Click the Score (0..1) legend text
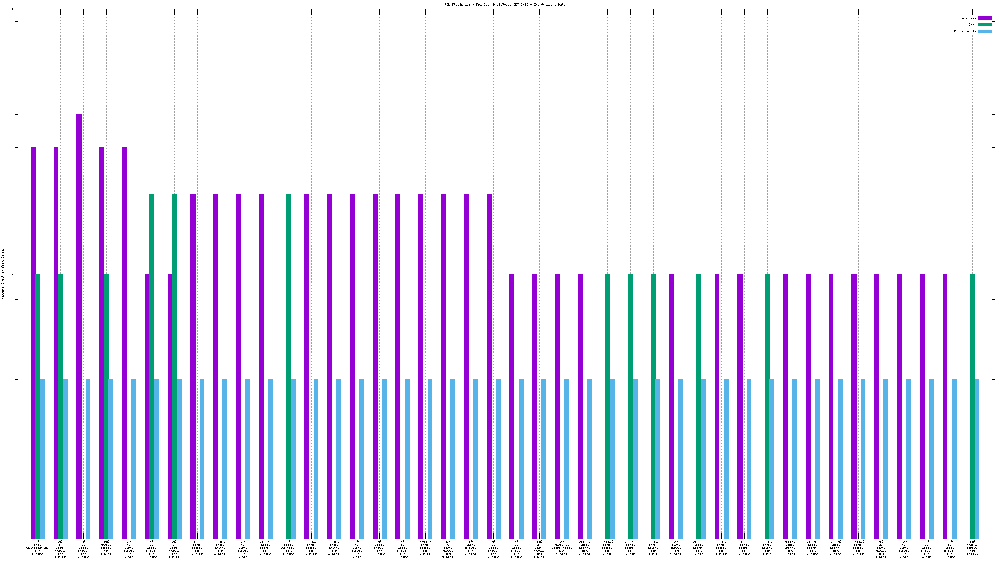The width and height of the screenshot is (1001, 563). [x=965, y=32]
